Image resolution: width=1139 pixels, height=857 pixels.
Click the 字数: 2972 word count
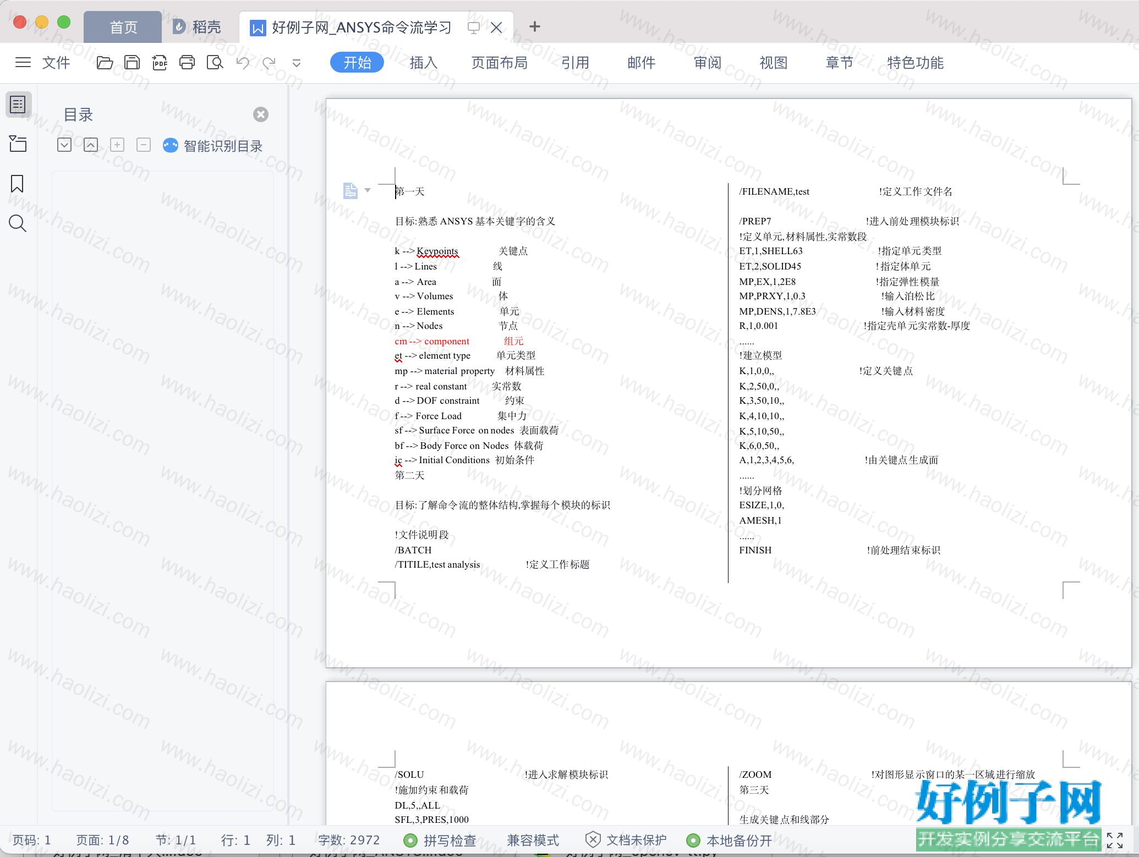click(x=349, y=840)
